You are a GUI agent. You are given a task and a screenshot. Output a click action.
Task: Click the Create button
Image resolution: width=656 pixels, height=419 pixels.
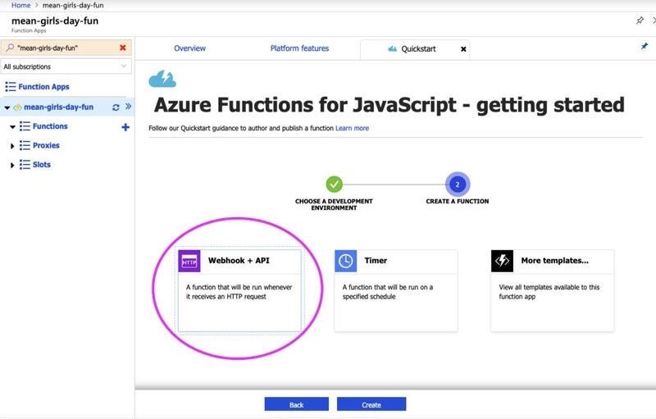tap(371, 404)
